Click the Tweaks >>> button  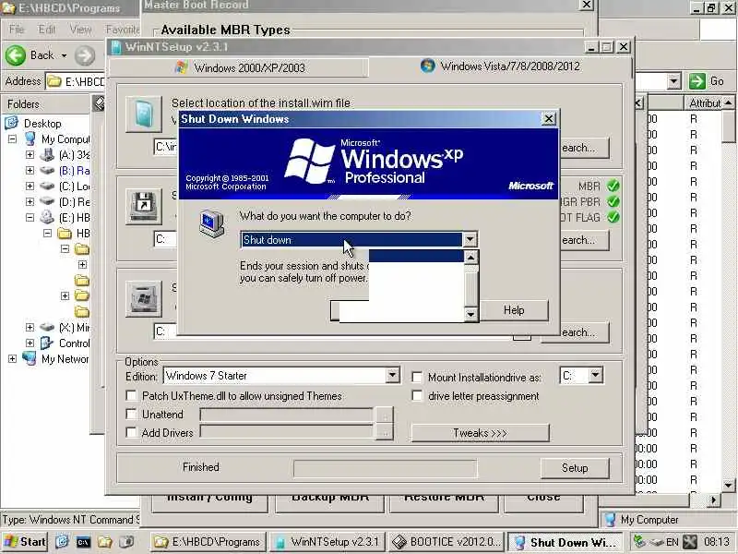pos(480,432)
